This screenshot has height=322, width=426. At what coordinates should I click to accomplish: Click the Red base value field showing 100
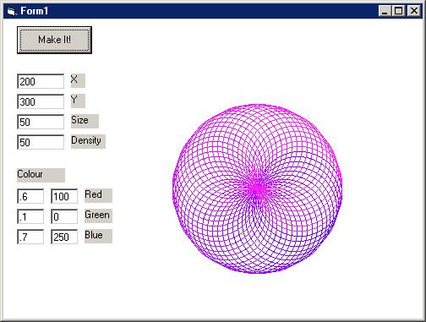point(64,196)
